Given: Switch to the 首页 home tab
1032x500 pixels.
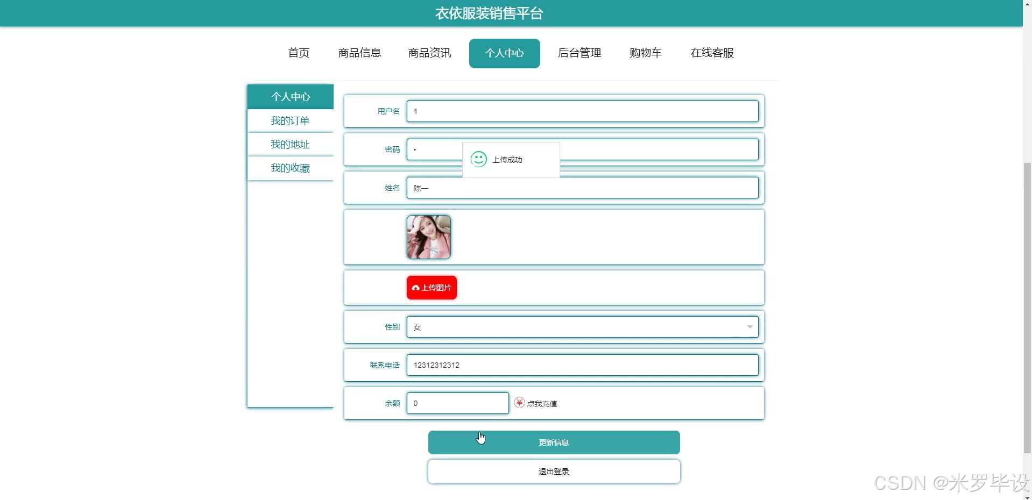Looking at the screenshot, I should tap(298, 53).
